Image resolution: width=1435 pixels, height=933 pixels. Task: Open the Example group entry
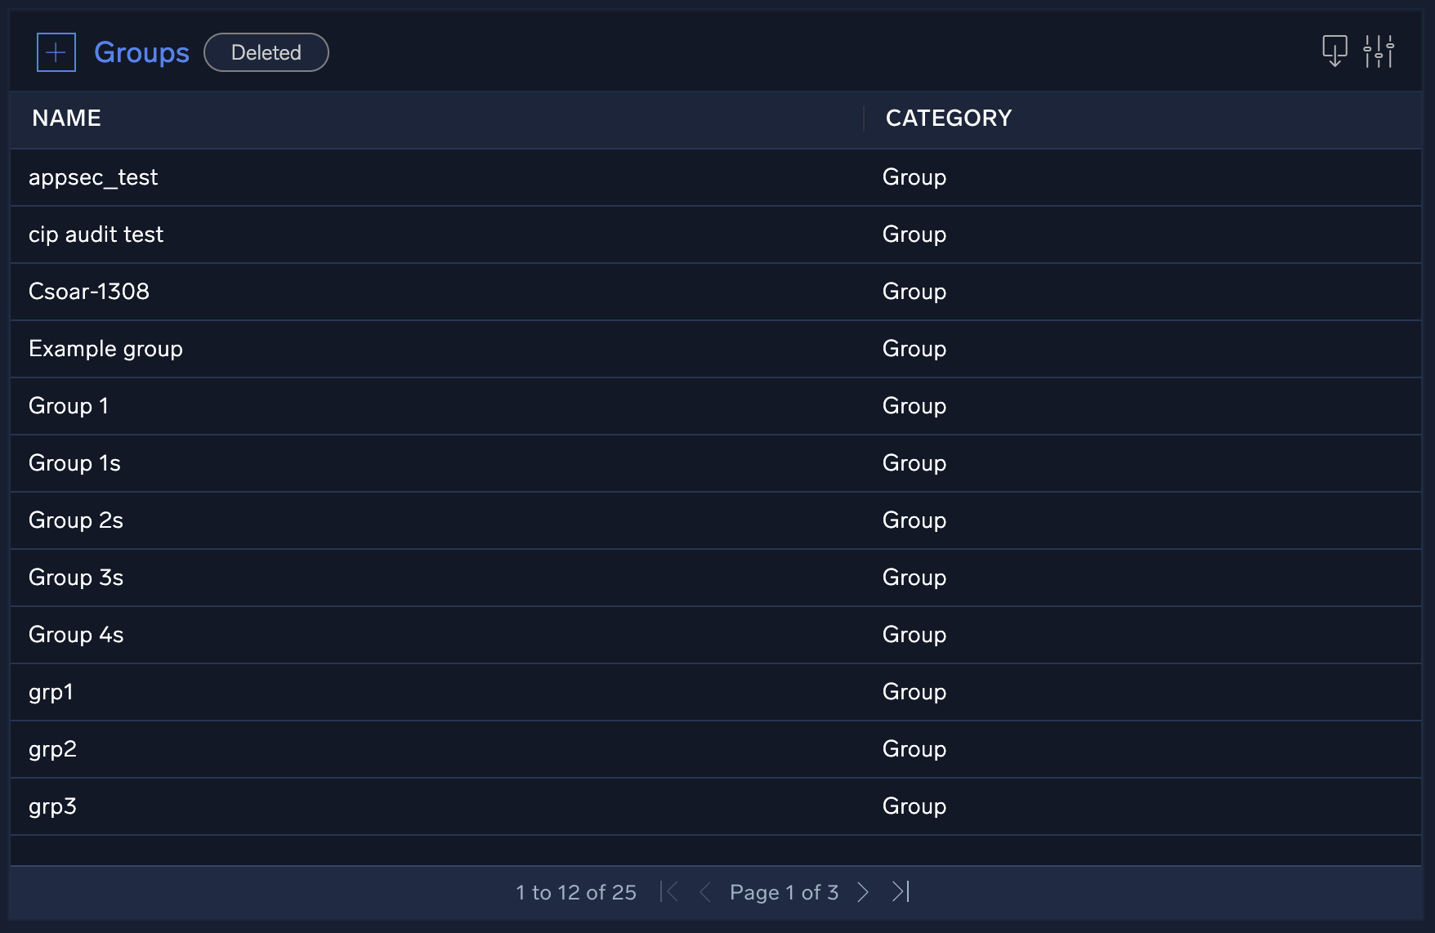point(105,349)
